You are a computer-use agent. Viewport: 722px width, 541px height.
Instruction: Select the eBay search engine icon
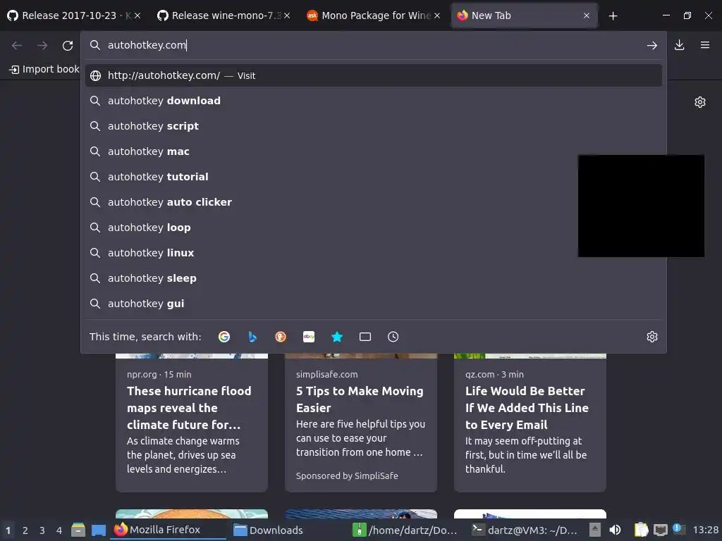(309, 337)
